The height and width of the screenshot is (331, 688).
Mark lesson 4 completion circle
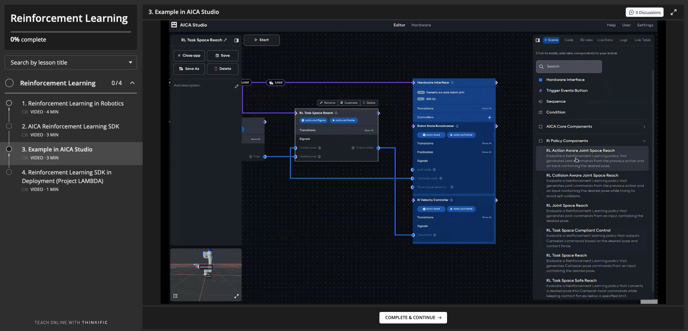coord(9,172)
